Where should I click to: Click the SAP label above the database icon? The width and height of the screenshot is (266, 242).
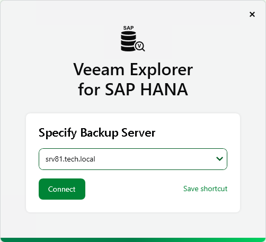(128, 28)
